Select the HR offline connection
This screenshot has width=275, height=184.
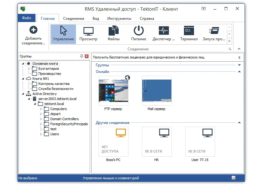pyautogui.click(x=157, y=142)
